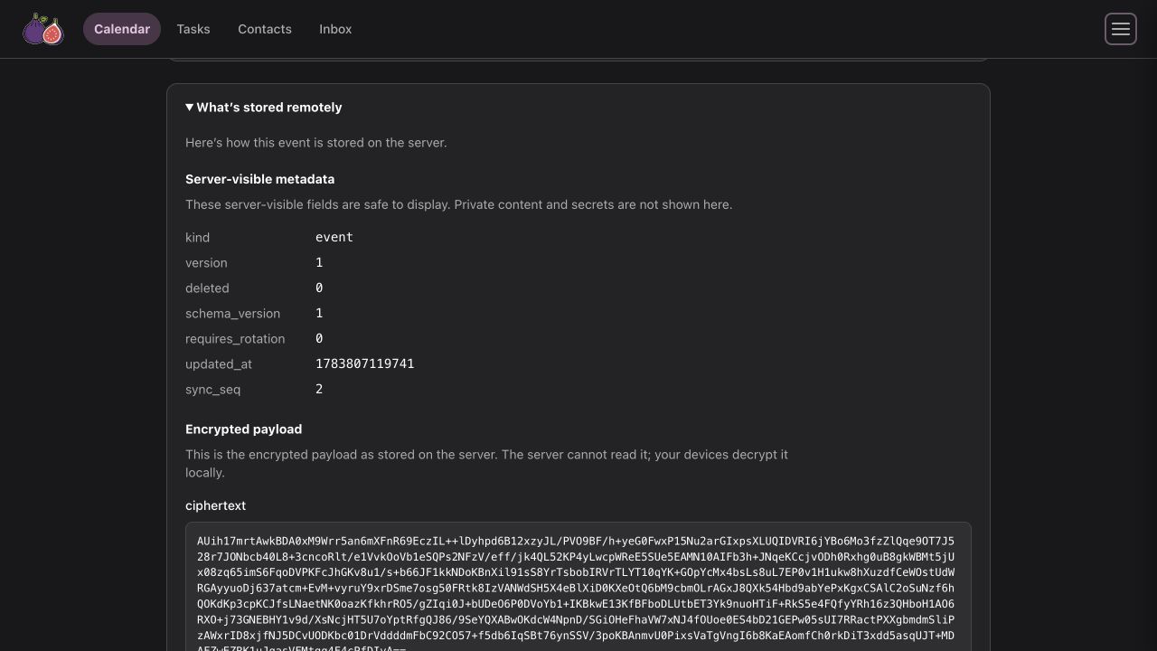
Task: Click the version value 1
Action: coord(319,262)
